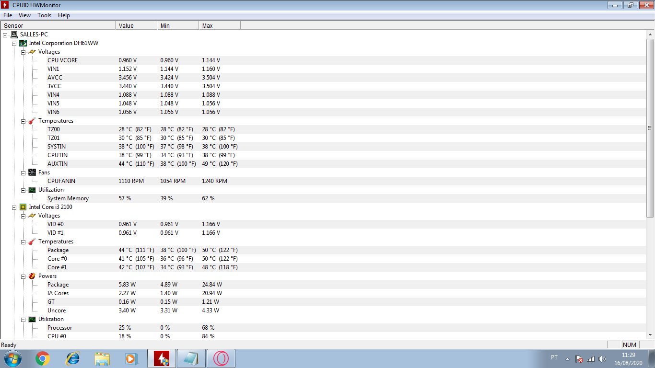The width and height of the screenshot is (655, 368).
Task: Open the View menu
Action: [25, 15]
